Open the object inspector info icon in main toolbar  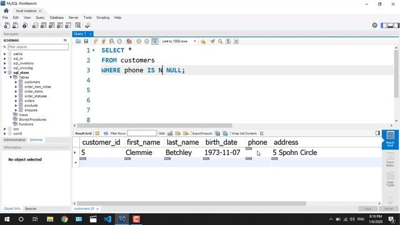(x=25, y=25)
